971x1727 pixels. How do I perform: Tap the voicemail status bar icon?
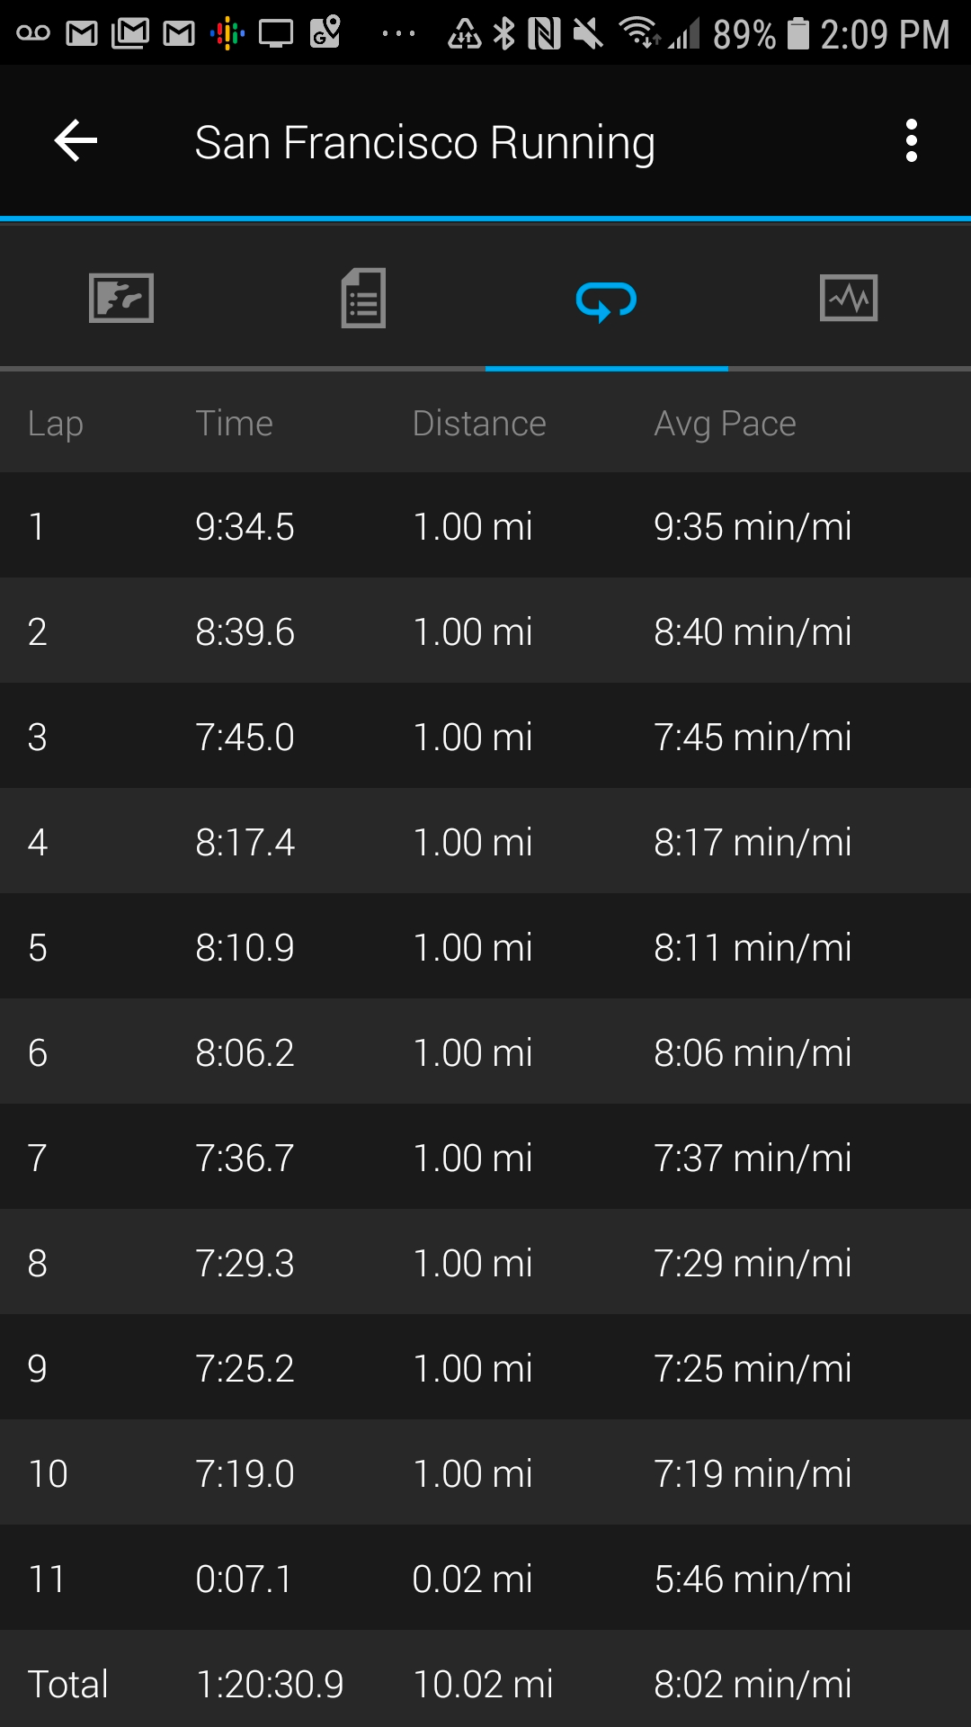pyautogui.click(x=33, y=34)
